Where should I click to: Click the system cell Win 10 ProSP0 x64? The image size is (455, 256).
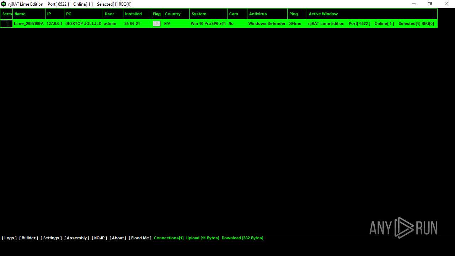pyautogui.click(x=208, y=23)
